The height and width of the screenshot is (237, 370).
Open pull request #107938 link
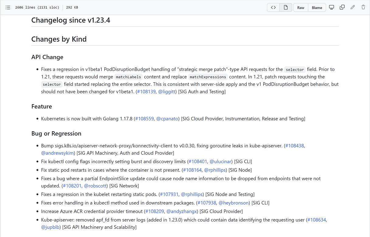click(x=207, y=203)
